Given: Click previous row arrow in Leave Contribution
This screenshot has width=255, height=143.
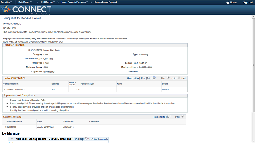Looking at the screenshot, I should [168, 78].
